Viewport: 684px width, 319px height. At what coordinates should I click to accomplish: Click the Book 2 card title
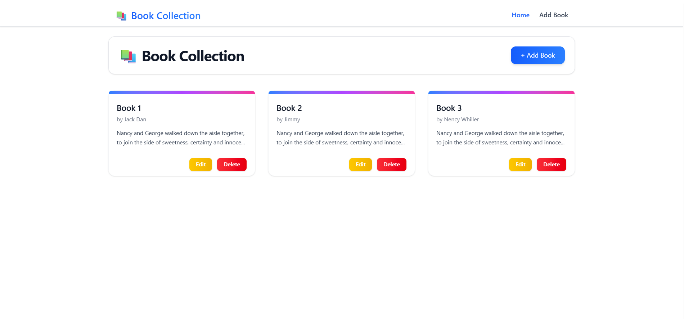tap(289, 108)
